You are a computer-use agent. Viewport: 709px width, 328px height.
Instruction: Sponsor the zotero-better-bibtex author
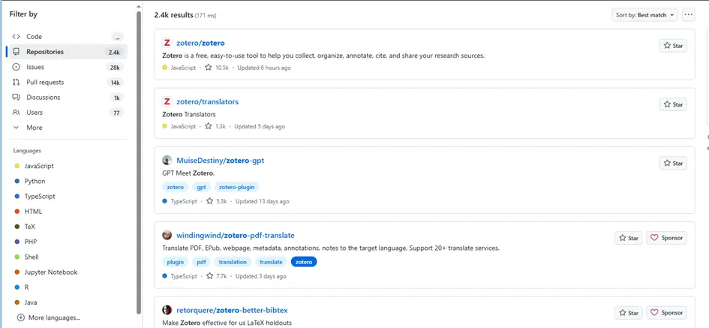coord(666,313)
